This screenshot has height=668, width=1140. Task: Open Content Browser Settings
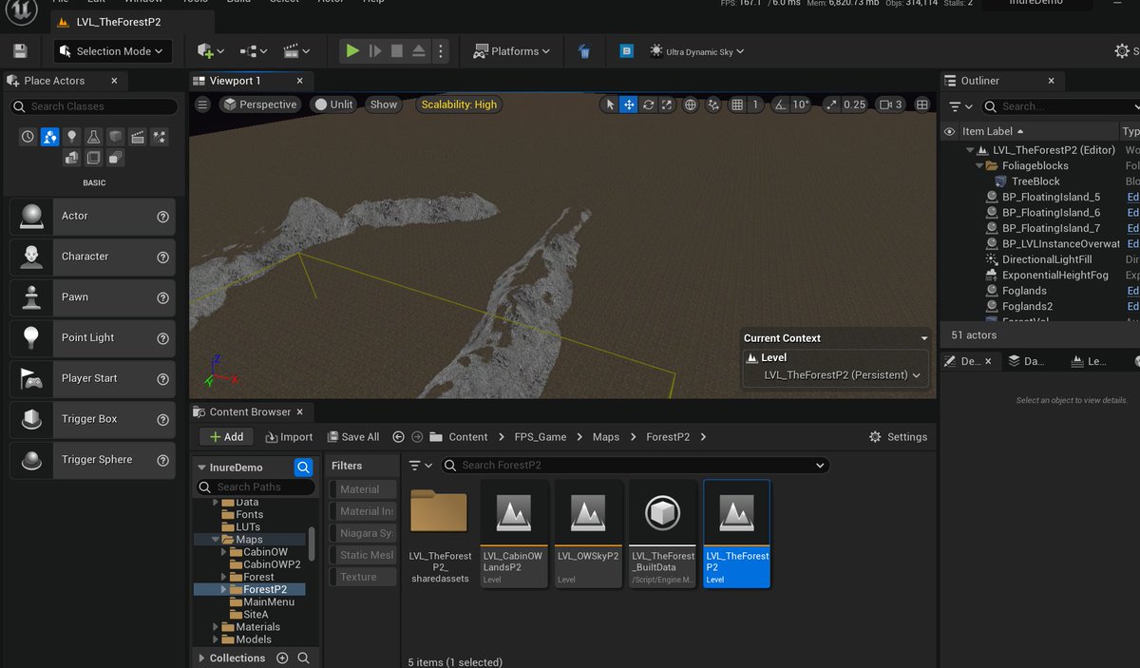click(898, 437)
